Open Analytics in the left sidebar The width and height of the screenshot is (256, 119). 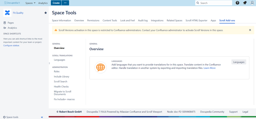(x=12, y=28)
